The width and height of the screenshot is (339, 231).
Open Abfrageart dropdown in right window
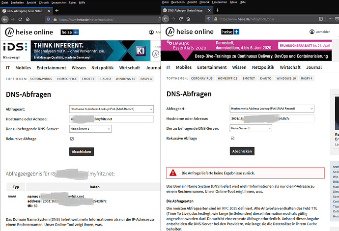pos(272,109)
